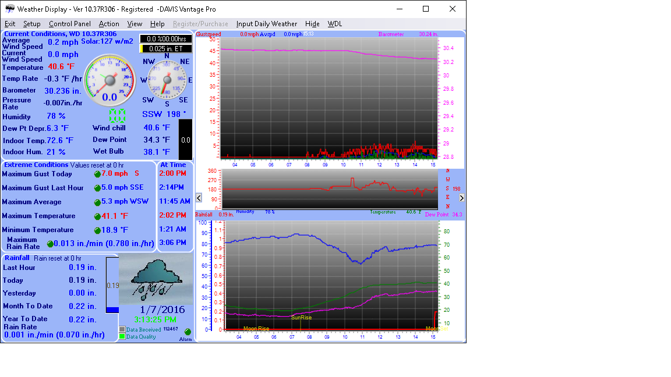This screenshot has width=671, height=377.
Task: Click the Maximum Temperature green indicator
Action: [97, 216]
